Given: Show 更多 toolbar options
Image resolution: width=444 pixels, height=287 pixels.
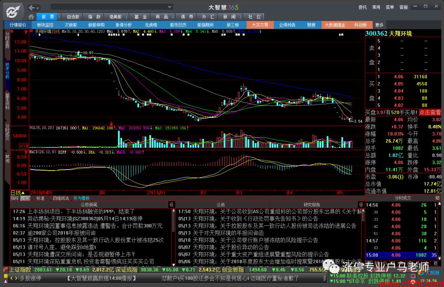Looking at the screenshot, I should (x=379, y=25).
